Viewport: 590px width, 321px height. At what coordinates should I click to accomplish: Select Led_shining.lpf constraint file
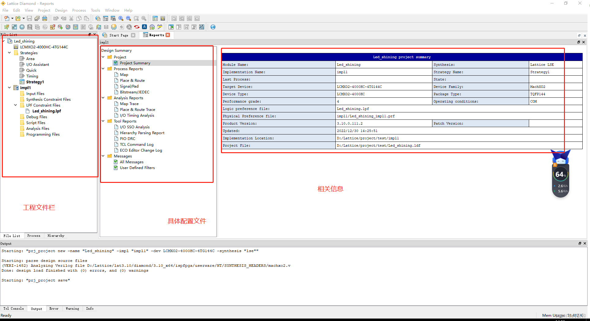[47, 111]
